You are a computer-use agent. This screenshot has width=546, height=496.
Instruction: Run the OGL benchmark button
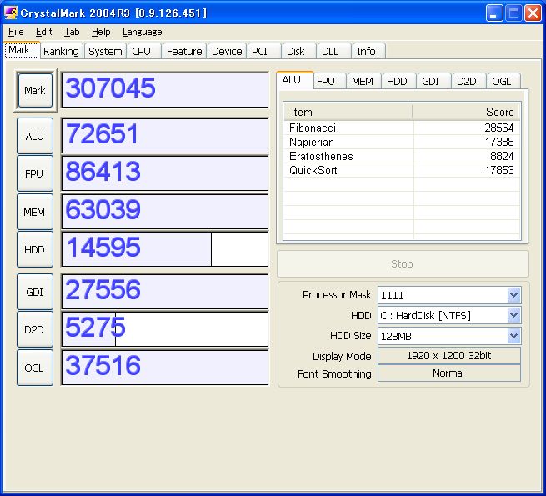(35, 368)
